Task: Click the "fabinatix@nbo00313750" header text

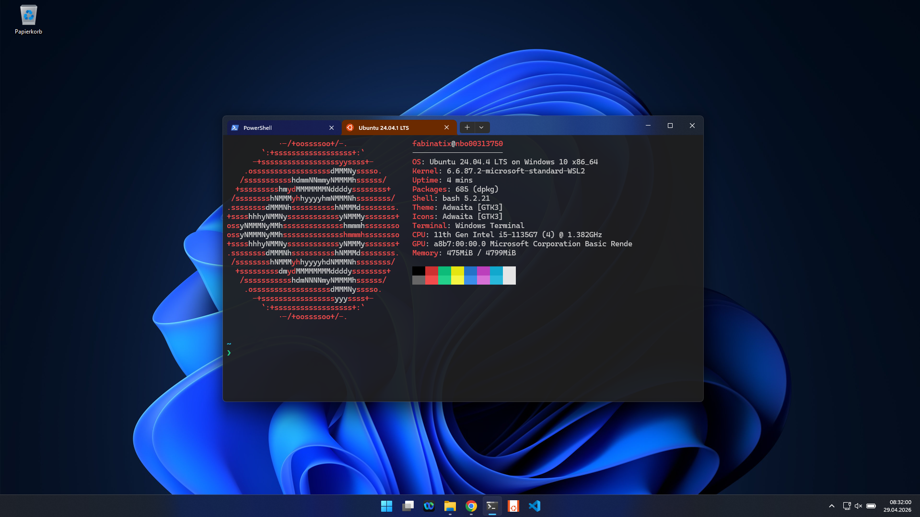Action: tap(457, 144)
